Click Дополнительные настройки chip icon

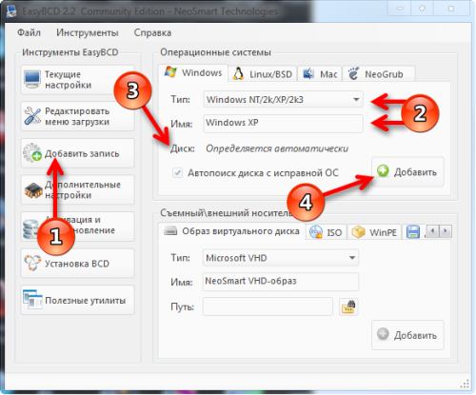(x=33, y=190)
